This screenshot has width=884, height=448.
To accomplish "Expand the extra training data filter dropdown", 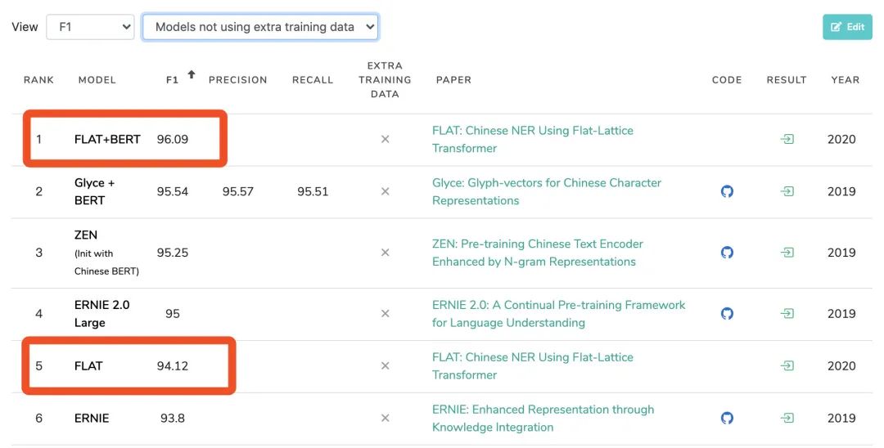I will pos(260,27).
